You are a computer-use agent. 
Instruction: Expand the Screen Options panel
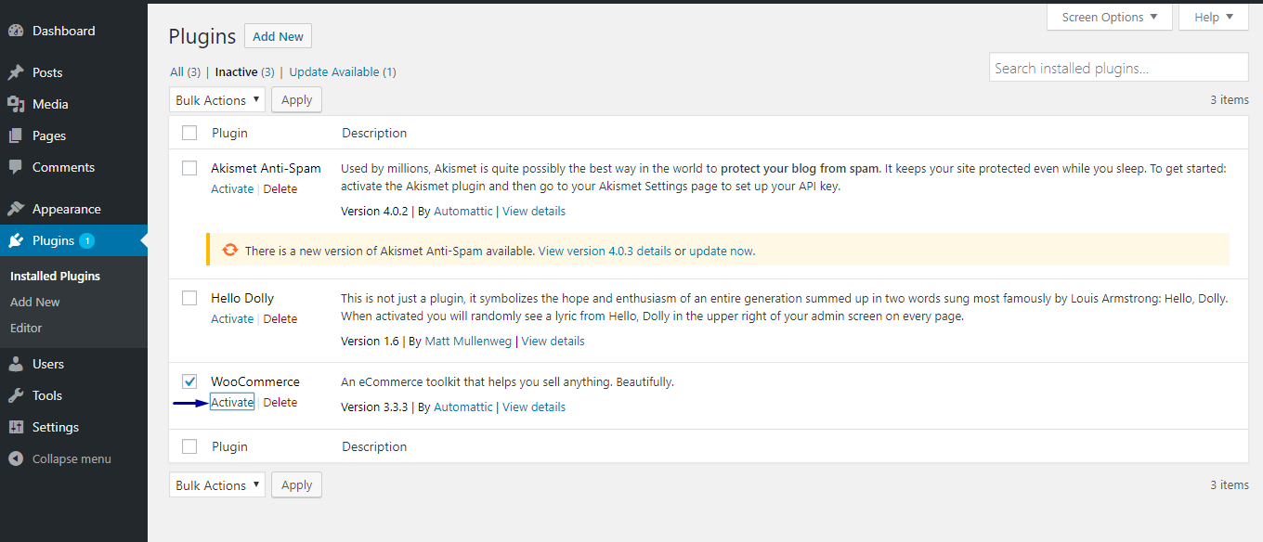point(1110,17)
